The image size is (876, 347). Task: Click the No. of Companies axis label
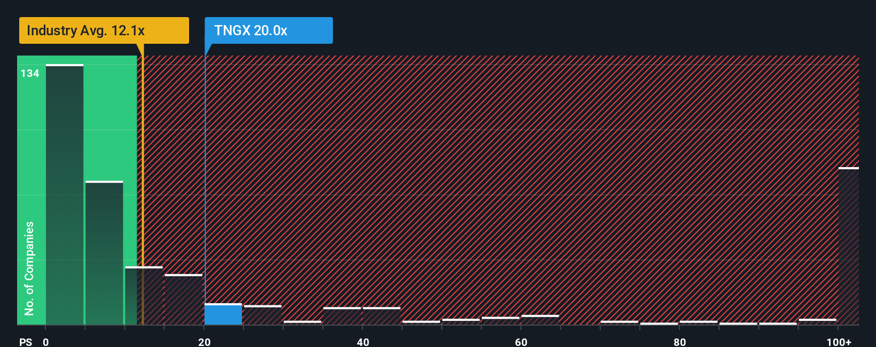coord(29,269)
